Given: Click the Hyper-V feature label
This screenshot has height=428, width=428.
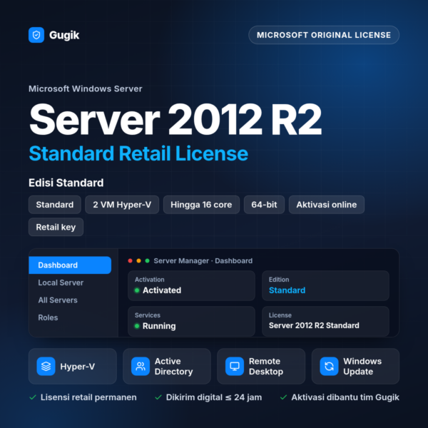Looking at the screenshot, I should 78,367.
